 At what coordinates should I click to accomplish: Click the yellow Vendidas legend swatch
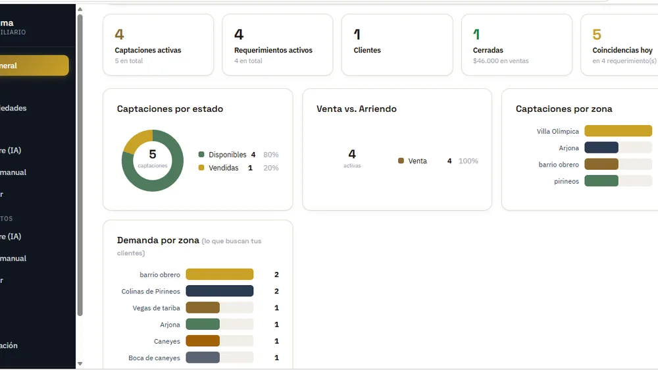[201, 168]
